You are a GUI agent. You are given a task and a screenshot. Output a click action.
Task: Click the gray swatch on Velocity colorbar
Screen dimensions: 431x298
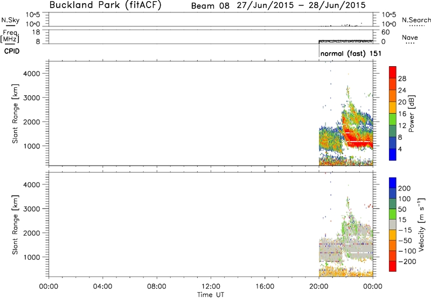point(393,225)
